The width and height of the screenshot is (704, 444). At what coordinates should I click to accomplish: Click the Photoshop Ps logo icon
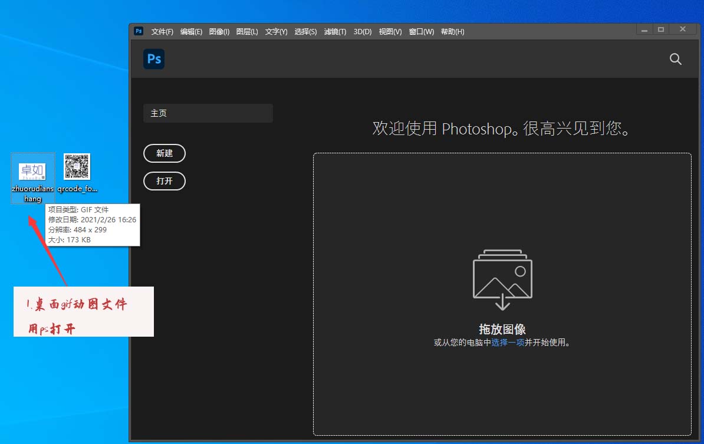[153, 59]
